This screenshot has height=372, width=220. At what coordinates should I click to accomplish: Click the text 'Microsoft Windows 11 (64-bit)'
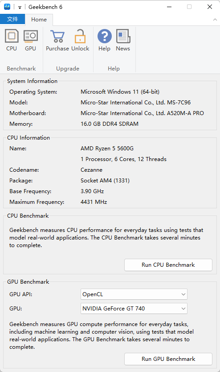point(120,92)
